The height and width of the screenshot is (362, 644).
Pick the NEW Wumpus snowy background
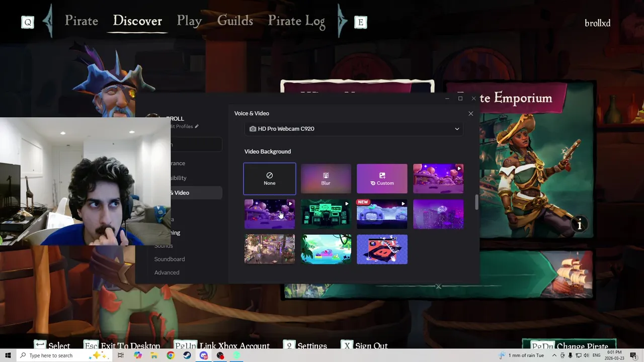click(x=382, y=214)
